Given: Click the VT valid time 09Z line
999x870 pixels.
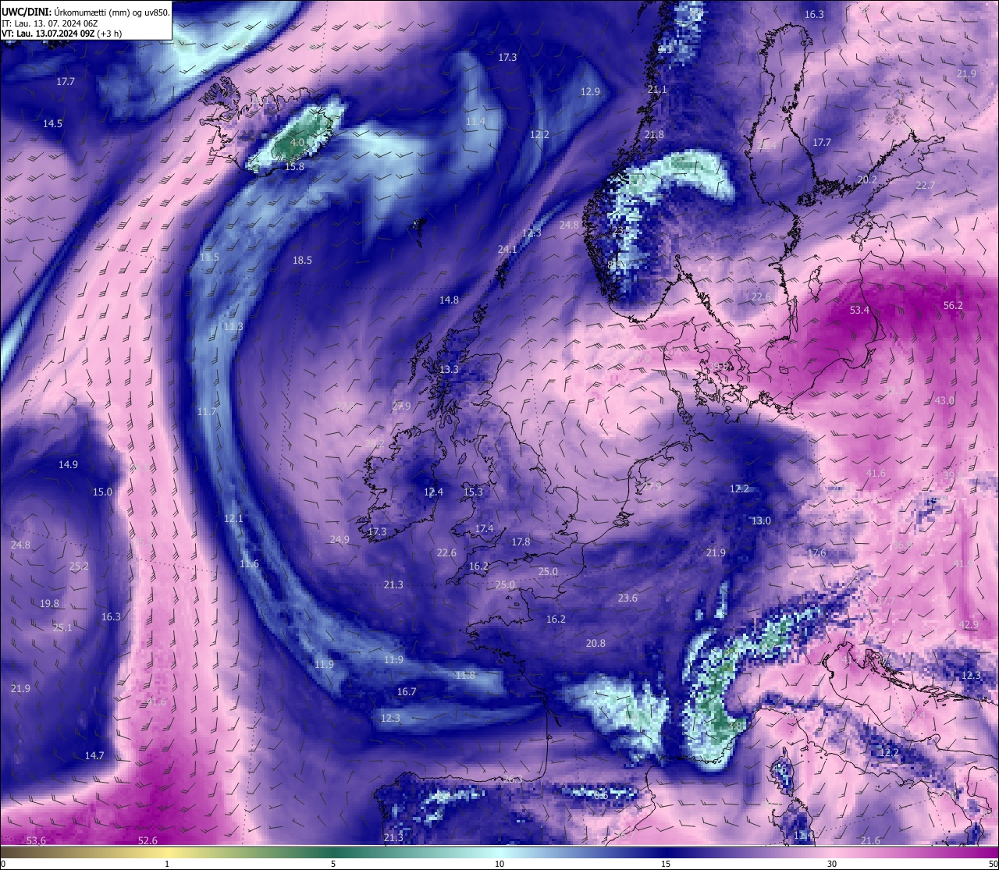Looking at the screenshot, I should (61, 34).
